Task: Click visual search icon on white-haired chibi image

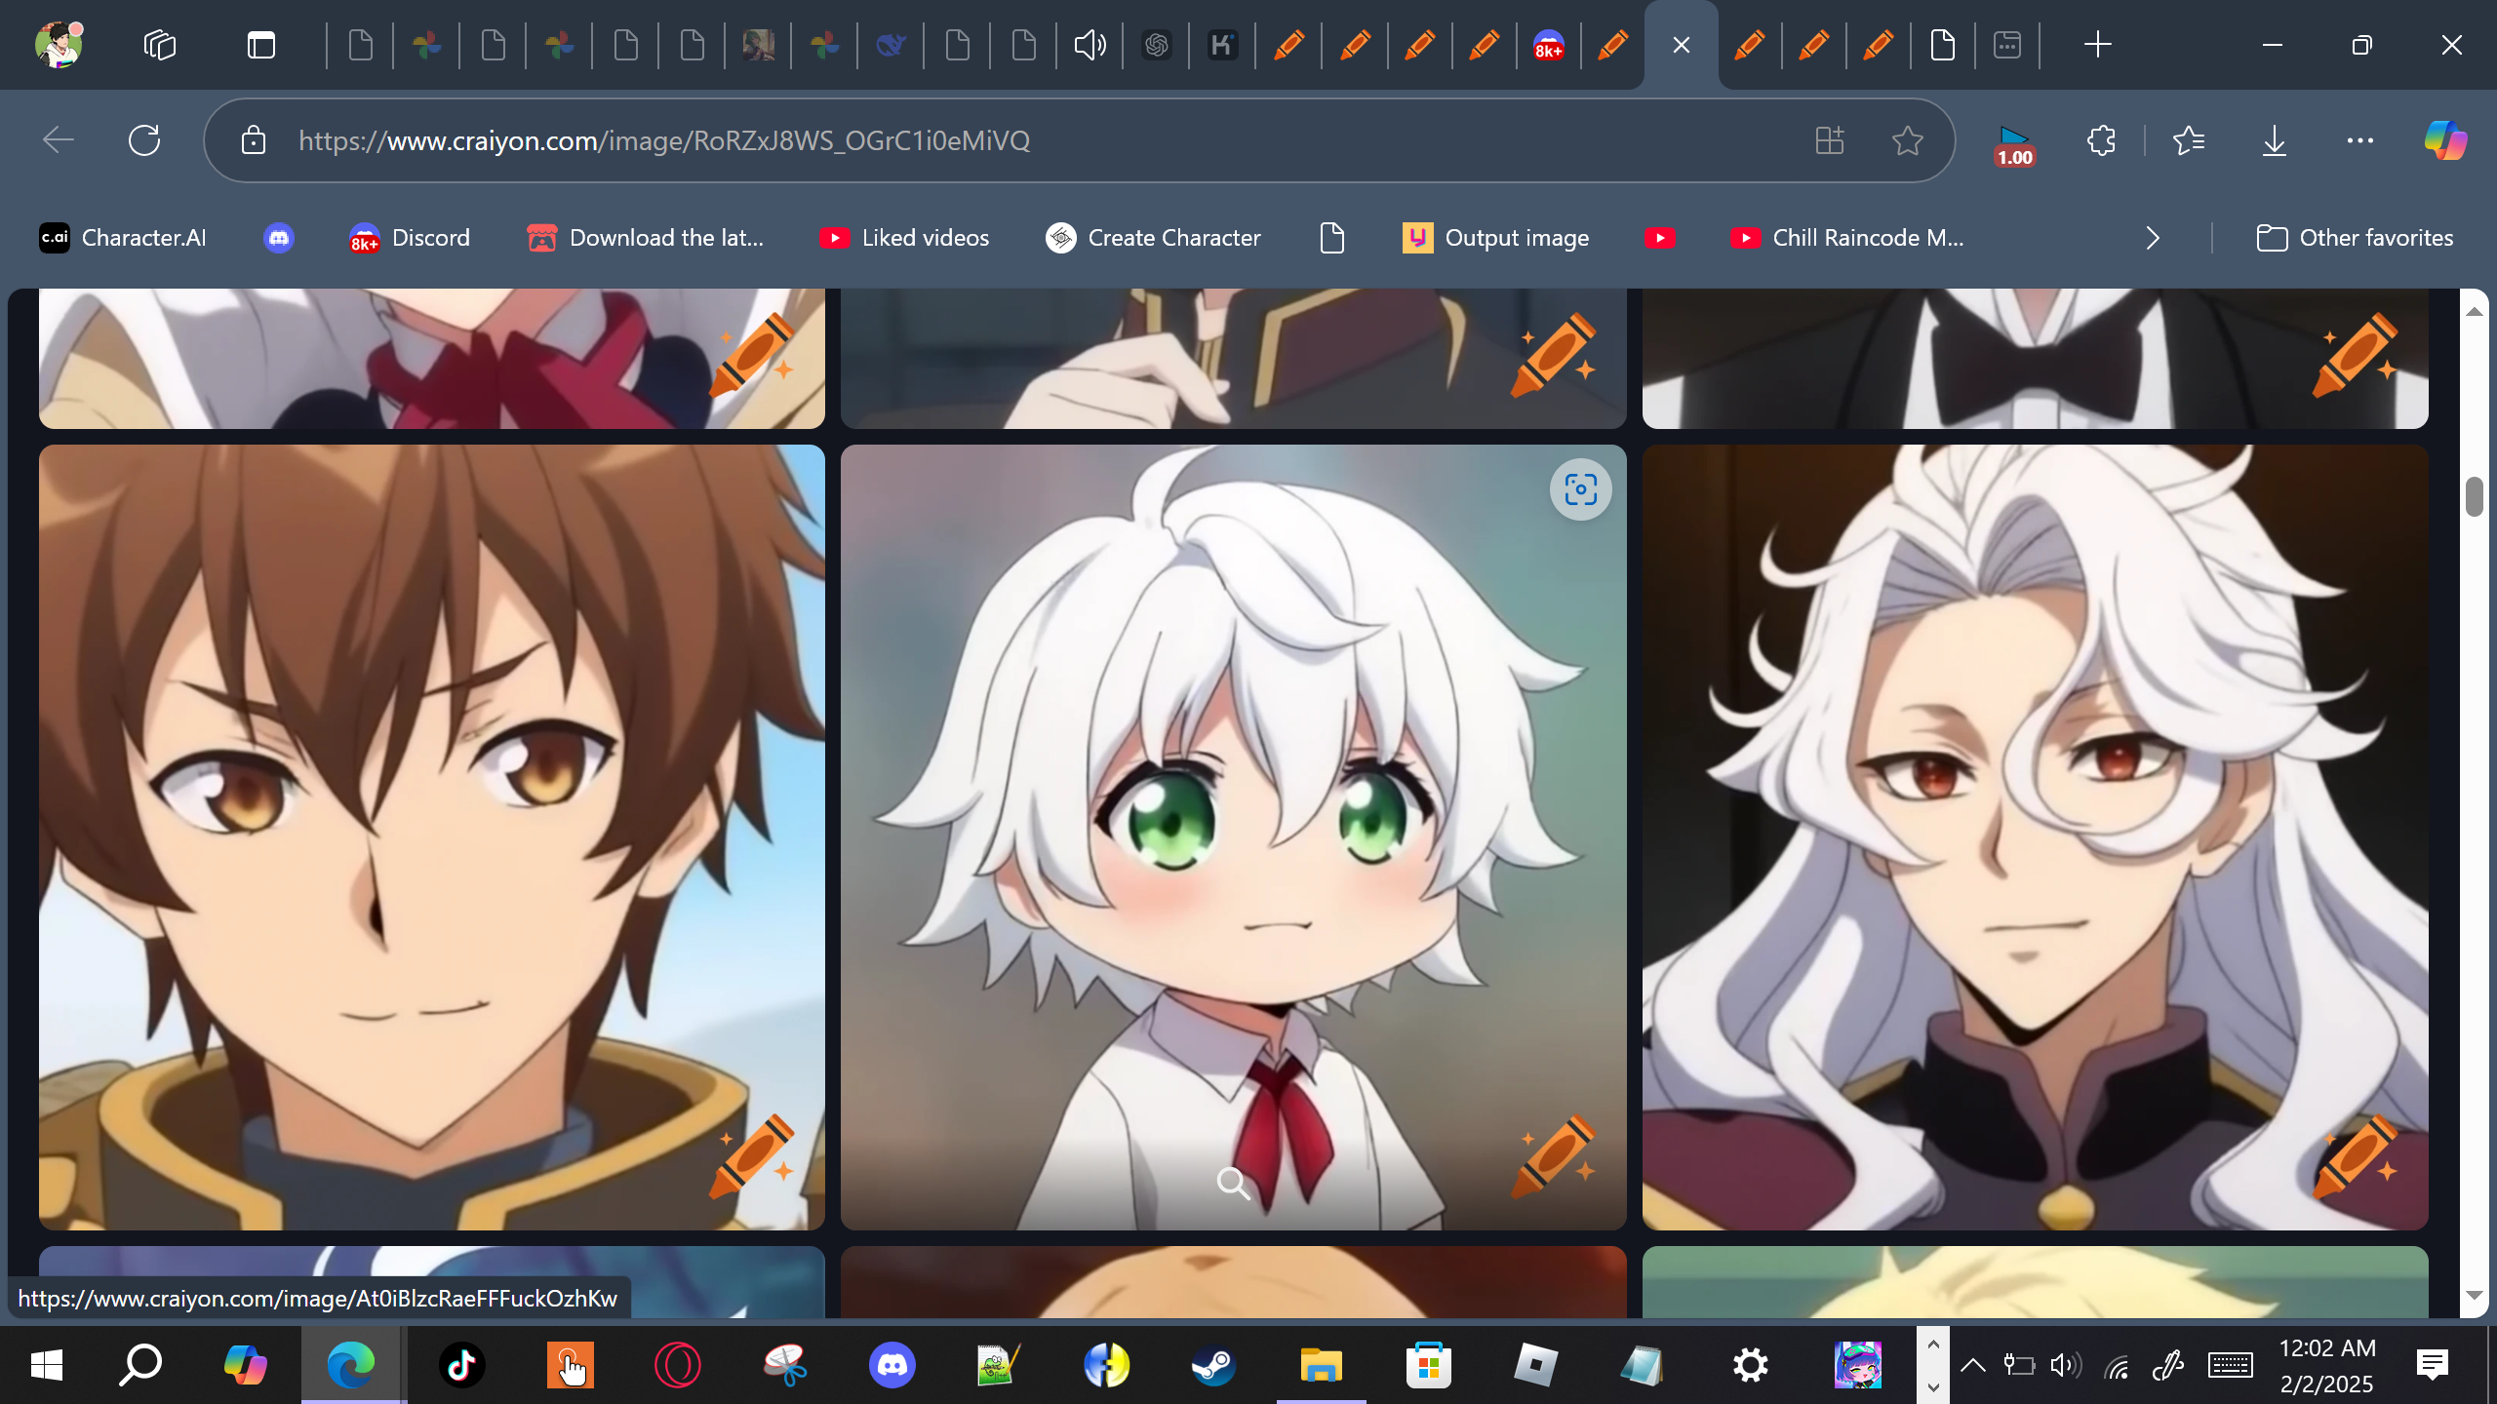Action: pyautogui.click(x=1580, y=489)
